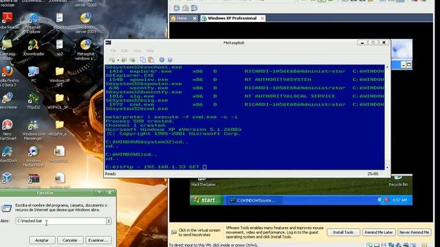Click the Paste icon in the Metasploit toolbar
This screenshot has height=247, width=440.
pos(151,60)
